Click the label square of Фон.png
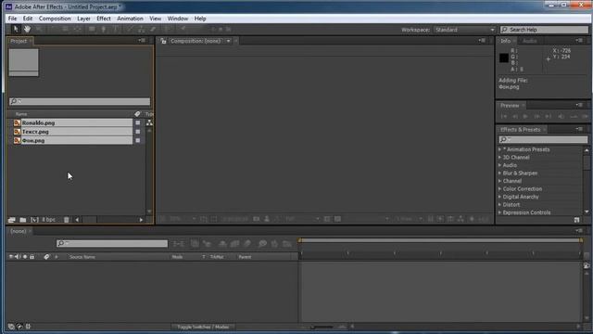 [x=138, y=140]
